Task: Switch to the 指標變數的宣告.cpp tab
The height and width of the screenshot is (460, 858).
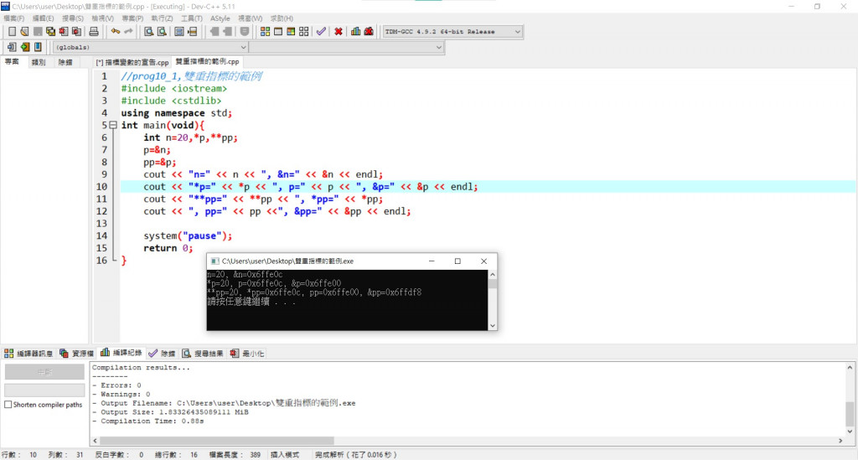Action: point(132,62)
